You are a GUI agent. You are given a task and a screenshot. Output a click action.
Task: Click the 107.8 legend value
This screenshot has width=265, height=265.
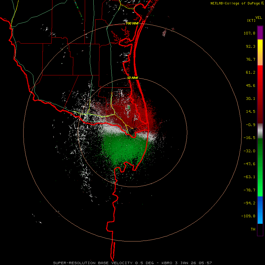click(249, 33)
